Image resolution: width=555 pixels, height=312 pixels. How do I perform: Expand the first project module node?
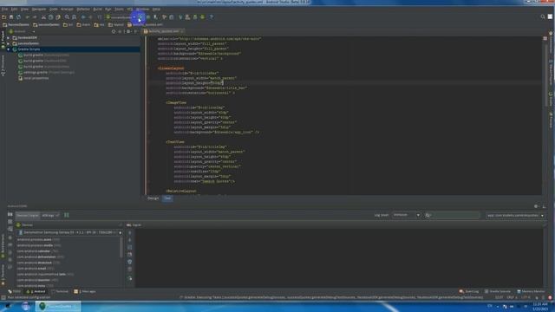pos(9,38)
